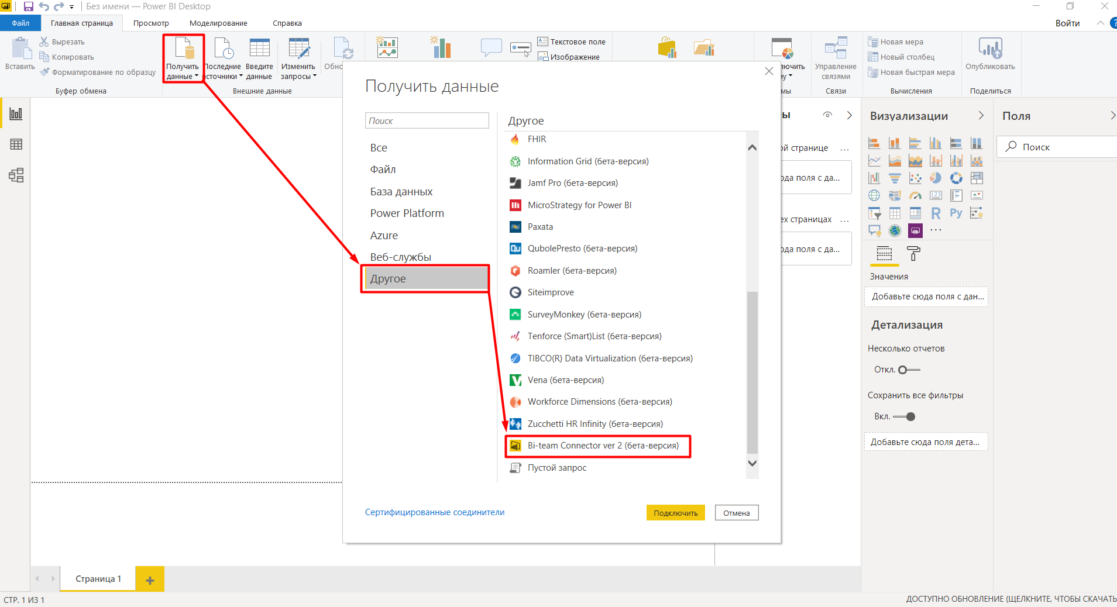Viewport: 1117px width, 607px height.
Task: Open the 'Получить данные' dropdown button
Action: pyautogui.click(x=183, y=58)
